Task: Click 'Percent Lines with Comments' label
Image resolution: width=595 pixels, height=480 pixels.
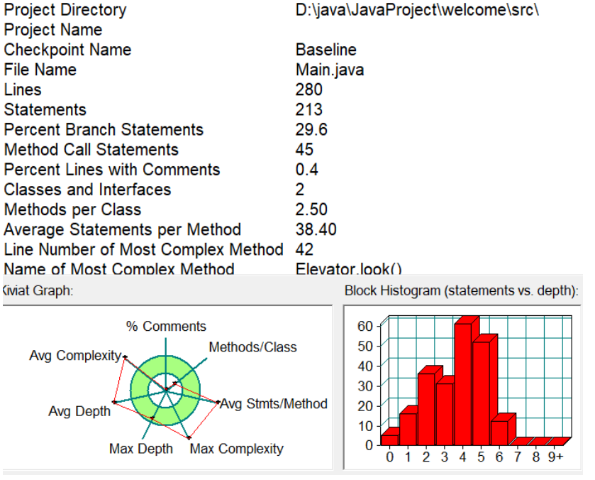Action: pyautogui.click(x=112, y=170)
